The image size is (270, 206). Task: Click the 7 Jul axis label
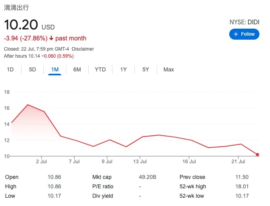pos(74,162)
